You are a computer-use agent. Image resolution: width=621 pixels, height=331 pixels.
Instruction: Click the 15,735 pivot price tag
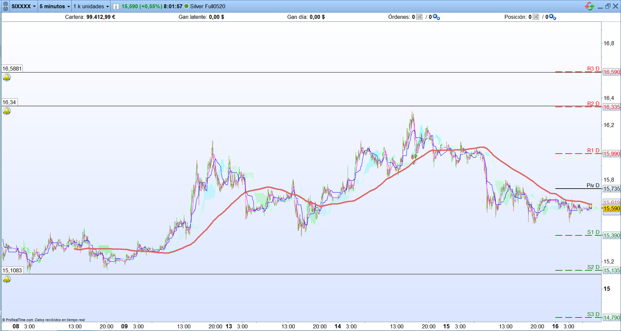pos(611,189)
